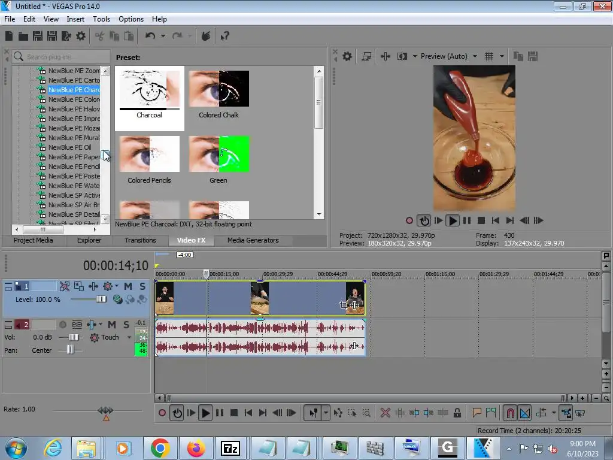Mute audio track 2
Image resolution: width=613 pixels, height=460 pixels.
pyautogui.click(x=112, y=324)
